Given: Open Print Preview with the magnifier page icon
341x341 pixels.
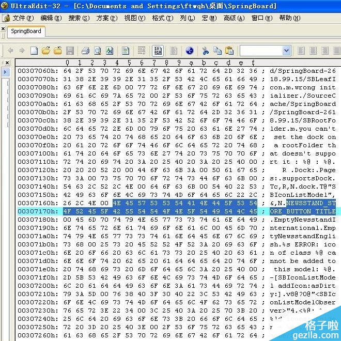Looking at the screenshot, I should pos(98,51).
